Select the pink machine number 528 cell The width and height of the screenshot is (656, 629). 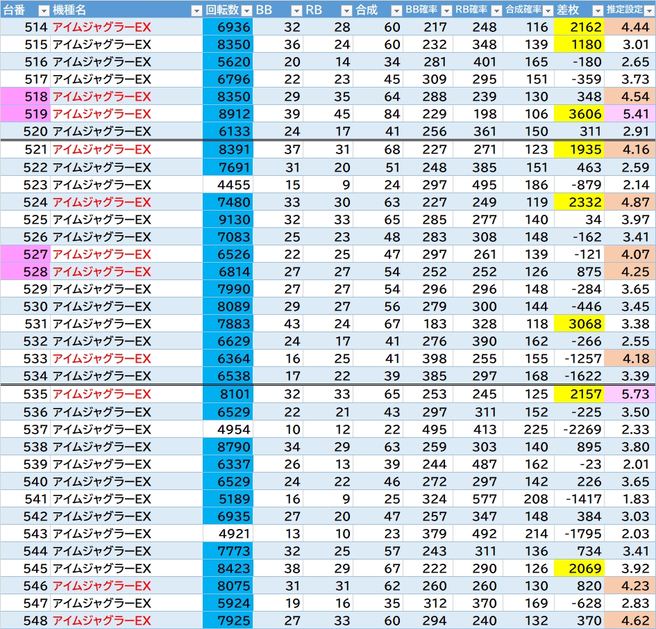(26, 272)
